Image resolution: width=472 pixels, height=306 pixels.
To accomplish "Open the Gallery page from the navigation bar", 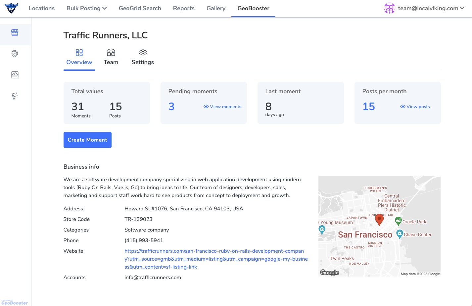I will click(216, 8).
